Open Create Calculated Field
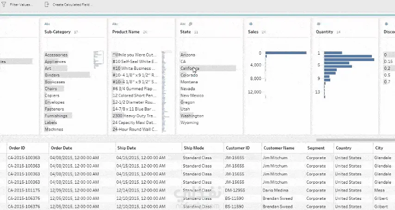This screenshot has width=395, height=210. click(72, 5)
